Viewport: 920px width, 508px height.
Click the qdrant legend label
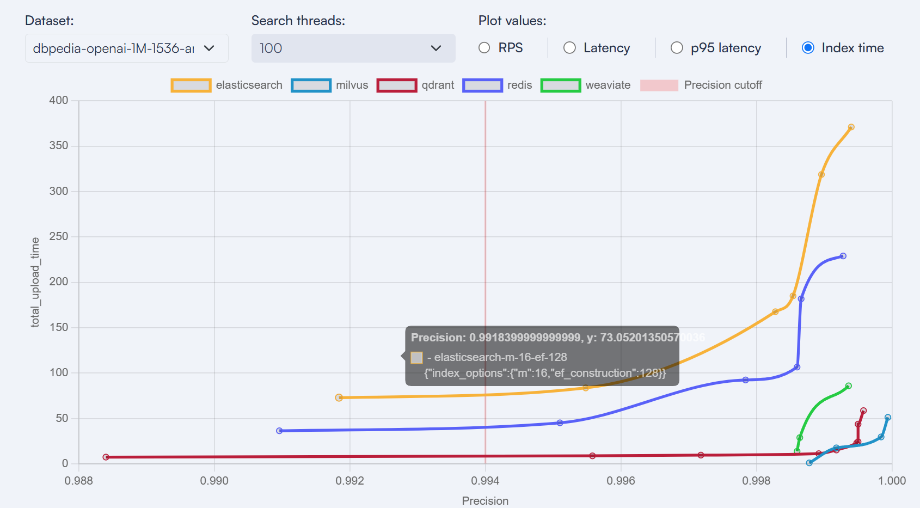(x=438, y=85)
